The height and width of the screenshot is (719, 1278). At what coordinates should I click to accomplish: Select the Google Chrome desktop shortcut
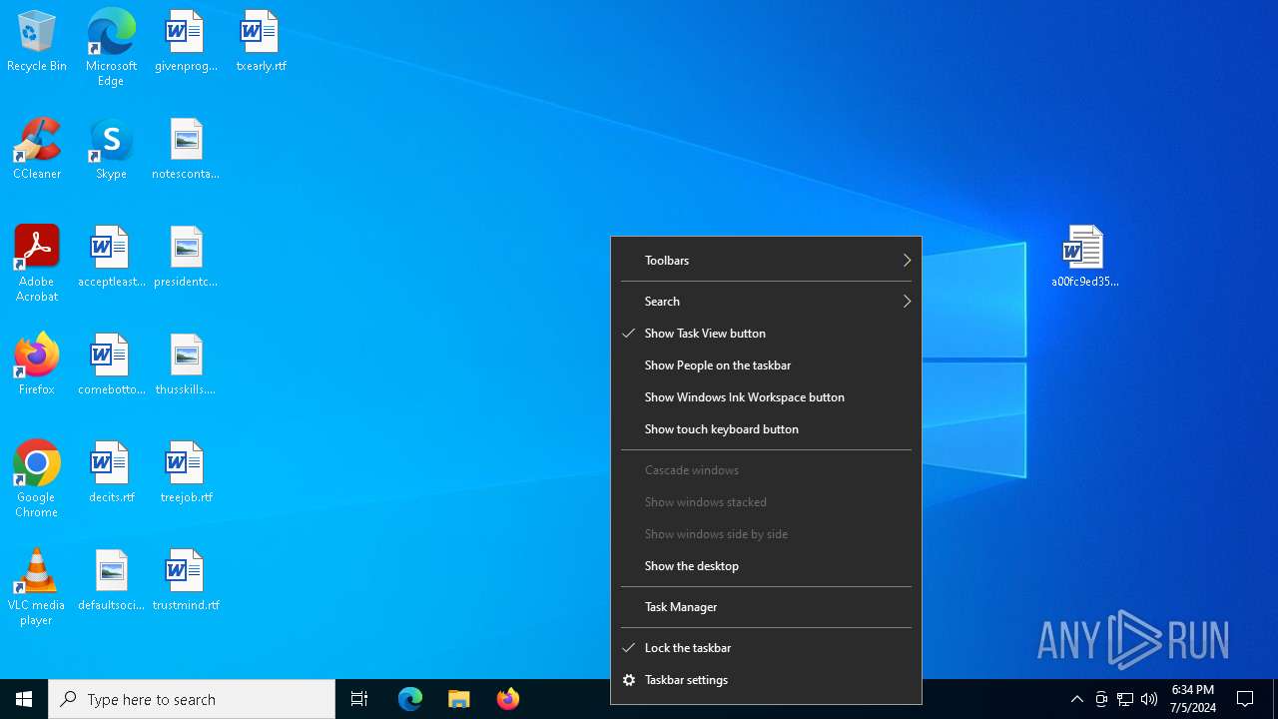pyautogui.click(x=37, y=478)
